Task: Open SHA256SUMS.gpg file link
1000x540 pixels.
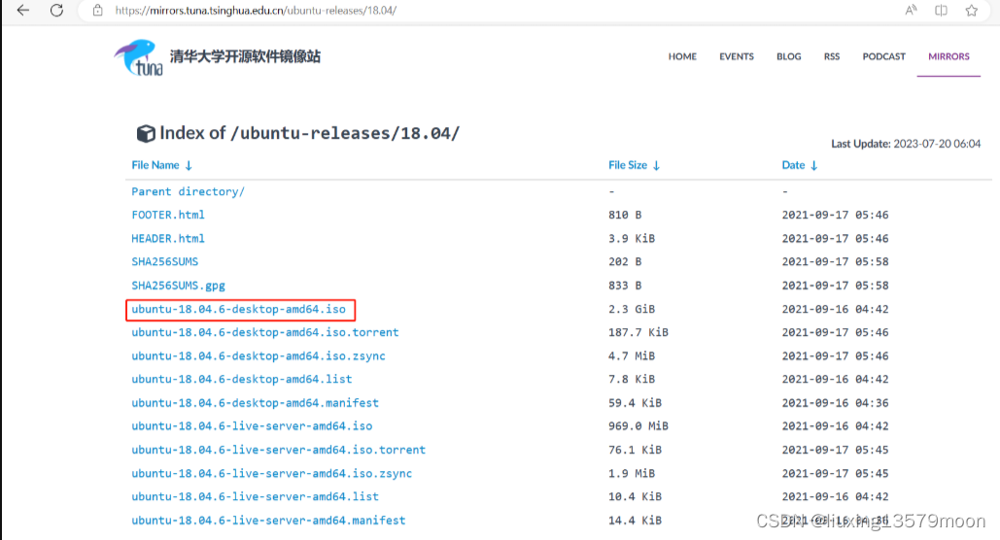Action: 179,286
